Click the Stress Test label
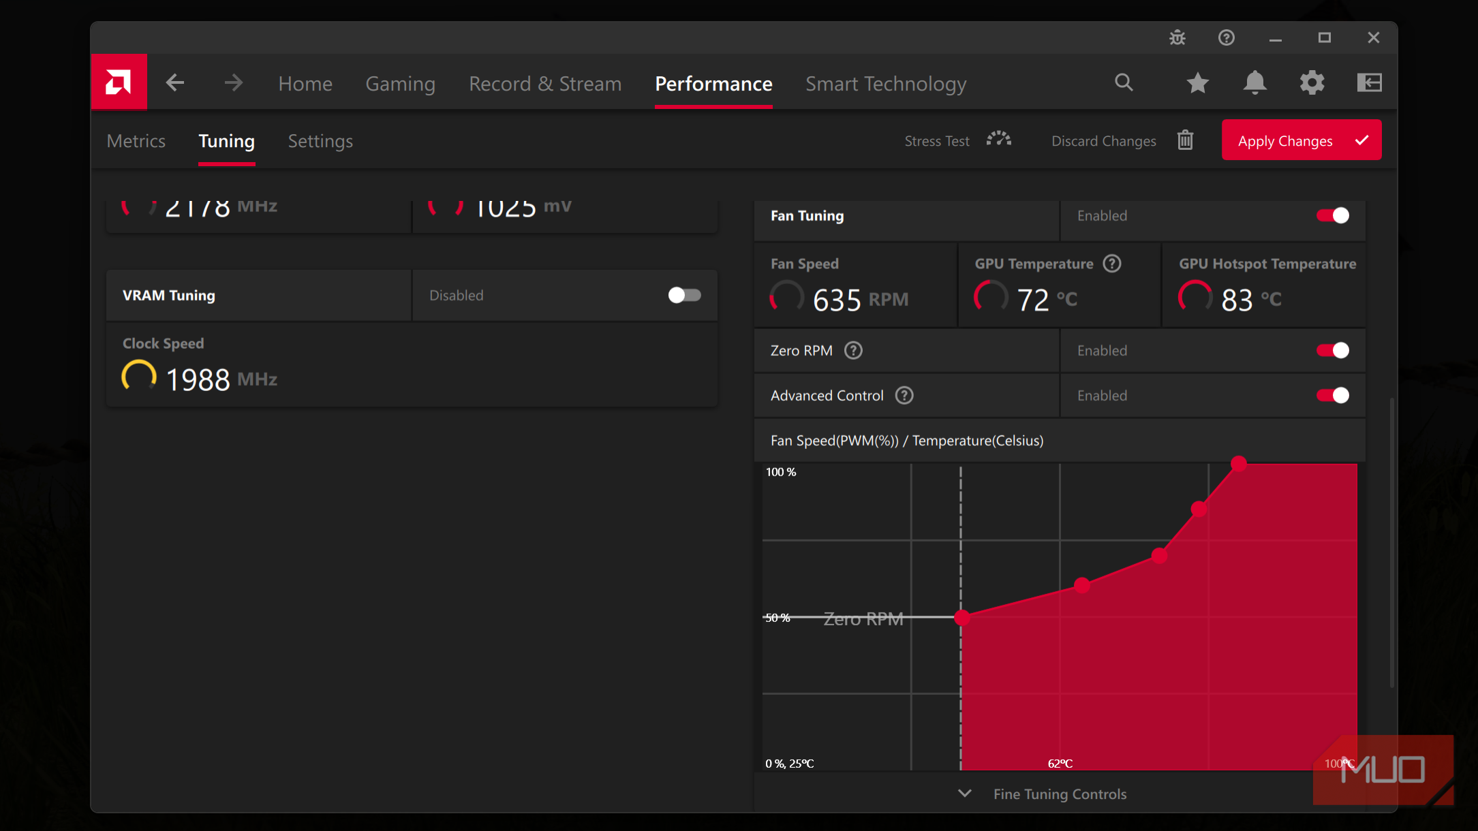This screenshot has height=831, width=1478. pos(936,140)
